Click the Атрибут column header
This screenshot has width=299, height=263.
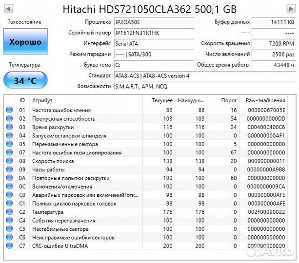point(86,100)
